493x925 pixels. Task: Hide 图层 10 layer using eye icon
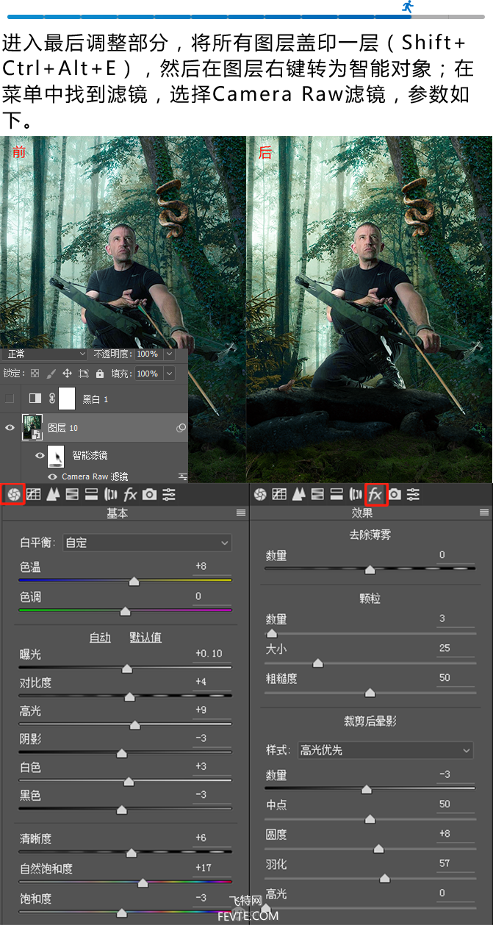(x=10, y=427)
